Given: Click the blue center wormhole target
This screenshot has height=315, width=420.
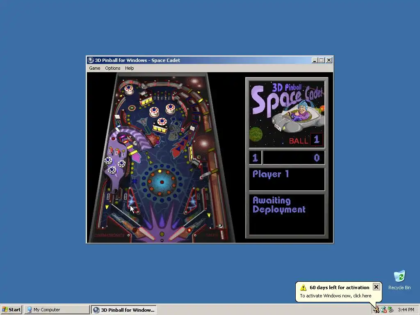Looking at the screenshot, I should [162, 182].
